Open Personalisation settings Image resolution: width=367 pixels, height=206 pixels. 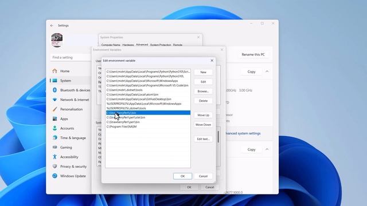coord(71,109)
